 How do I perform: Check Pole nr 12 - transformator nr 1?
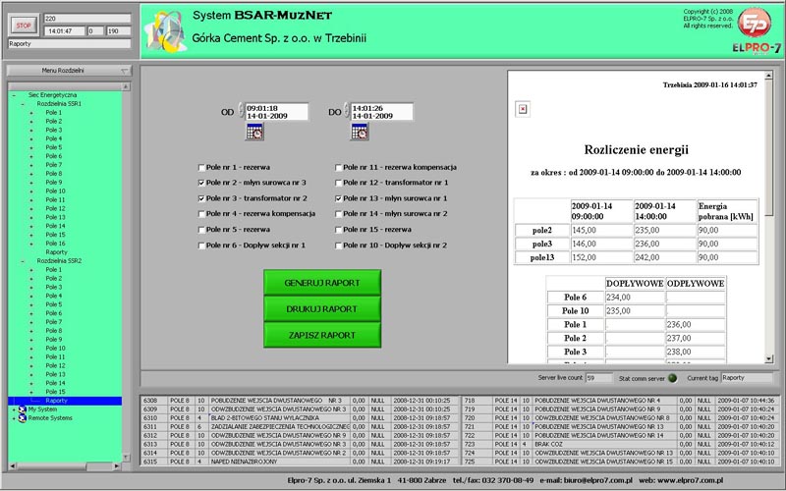click(338, 183)
